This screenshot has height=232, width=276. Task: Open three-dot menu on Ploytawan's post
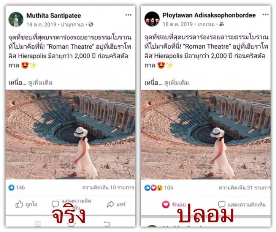coord(265,14)
